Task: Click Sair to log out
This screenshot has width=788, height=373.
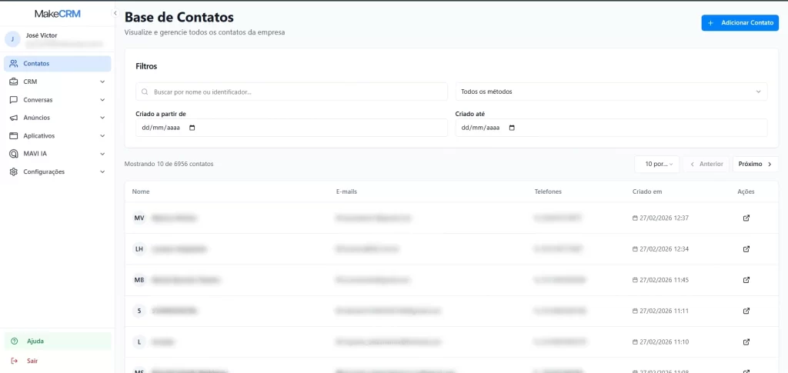Action: coord(32,361)
